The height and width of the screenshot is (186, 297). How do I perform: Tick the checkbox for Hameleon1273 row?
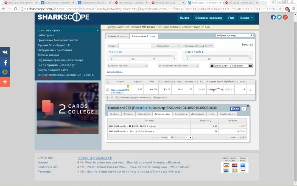[x=107, y=90]
